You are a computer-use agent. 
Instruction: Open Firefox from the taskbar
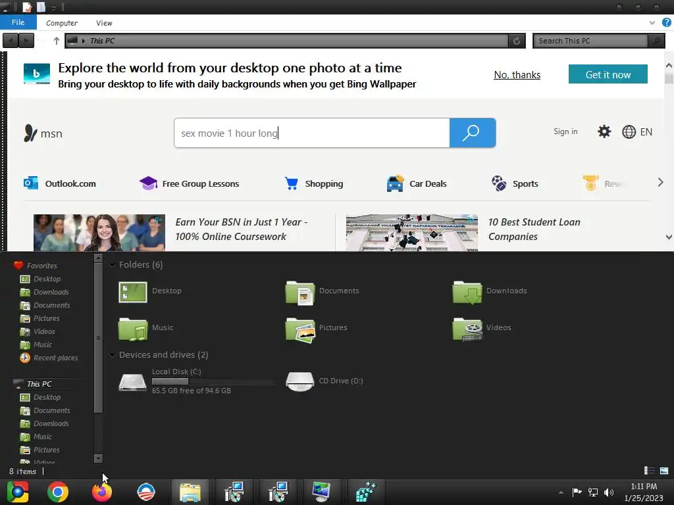click(102, 492)
